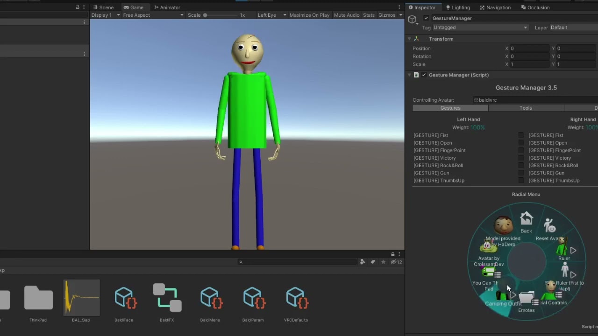The image size is (598, 336).
Task: Toggle the right hand ThumbsUp gesture checkbox
Action: pyautogui.click(x=521, y=180)
